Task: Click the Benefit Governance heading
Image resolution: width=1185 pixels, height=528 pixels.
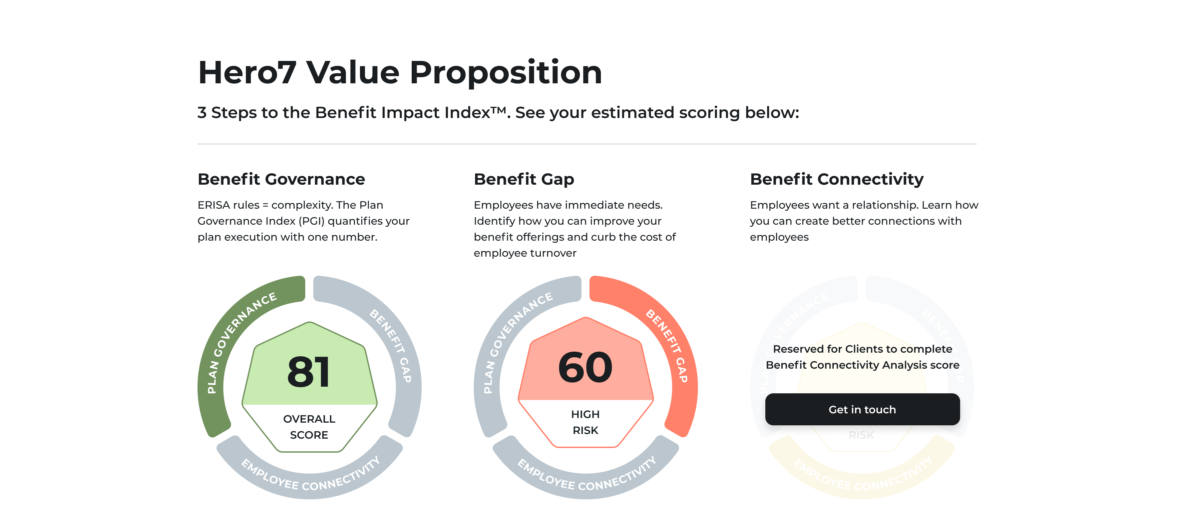Action: tap(281, 179)
